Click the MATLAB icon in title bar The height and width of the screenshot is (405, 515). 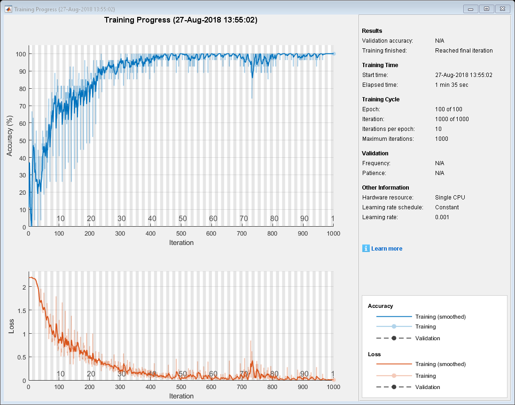coord(8,9)
